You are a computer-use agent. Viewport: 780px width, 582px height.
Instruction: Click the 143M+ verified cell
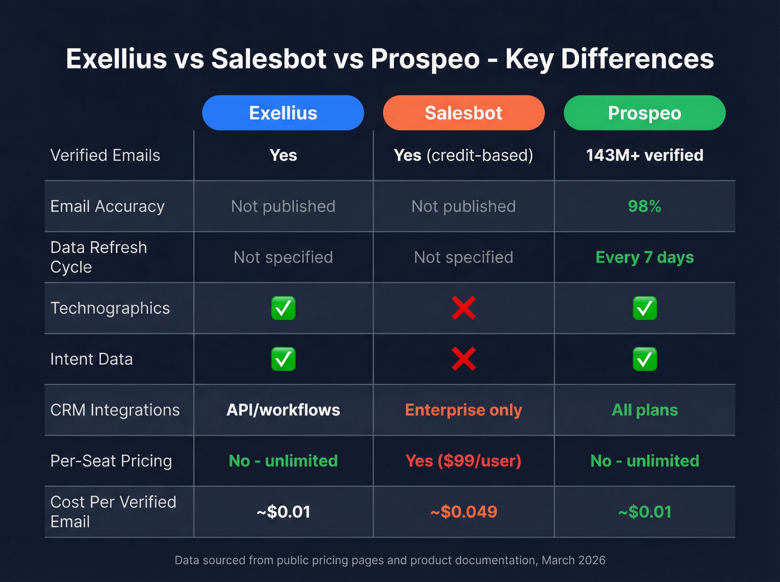point(645,155)
